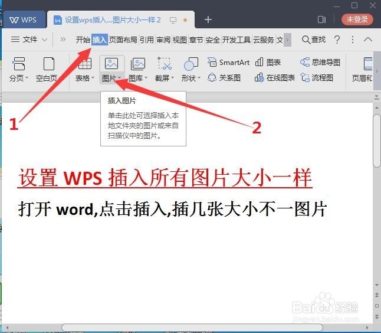Click the left arrow of horizontal scrollbar
This screenshot has width=381, height=333.
7,328
